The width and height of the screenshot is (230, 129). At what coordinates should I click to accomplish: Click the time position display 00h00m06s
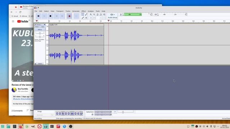[69, 114]
